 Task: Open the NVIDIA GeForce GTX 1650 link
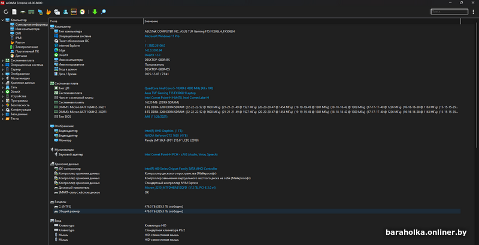tap(166, 136)
